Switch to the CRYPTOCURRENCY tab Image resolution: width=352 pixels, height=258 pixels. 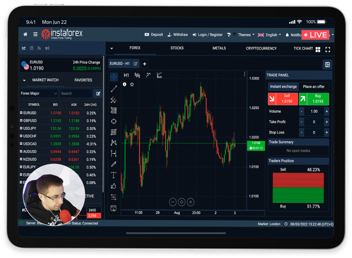261,48
